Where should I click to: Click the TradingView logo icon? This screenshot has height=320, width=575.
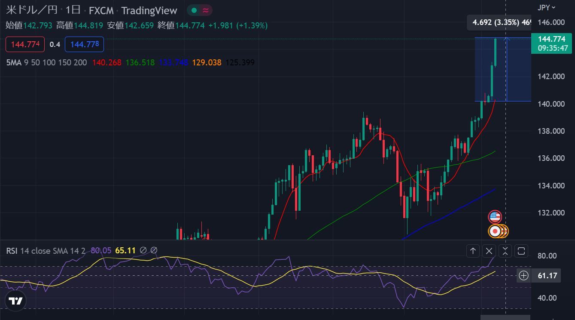[16, 301]
